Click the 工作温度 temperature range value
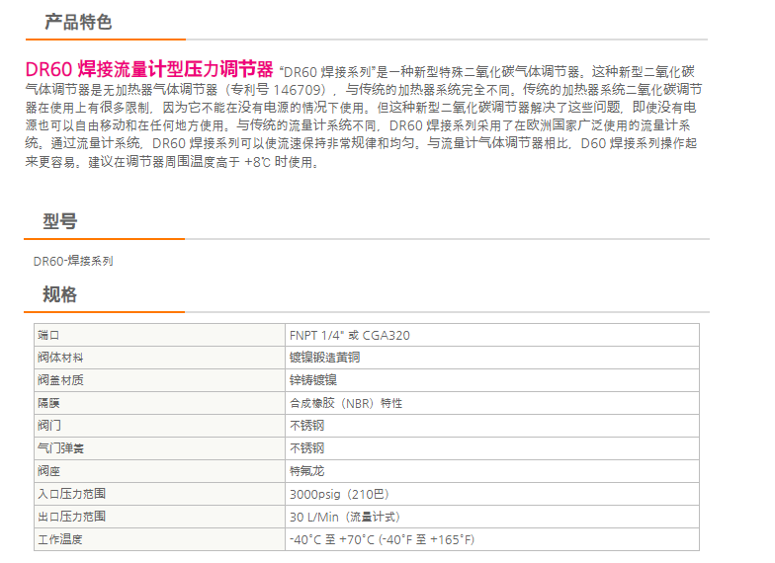This screenshot has width=775, height=563. 381,539
